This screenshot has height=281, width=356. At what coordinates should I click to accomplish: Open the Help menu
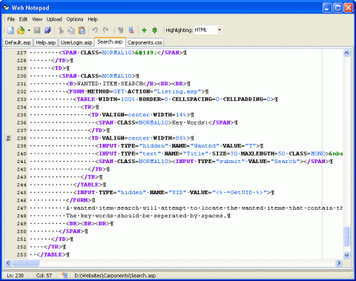93,19
